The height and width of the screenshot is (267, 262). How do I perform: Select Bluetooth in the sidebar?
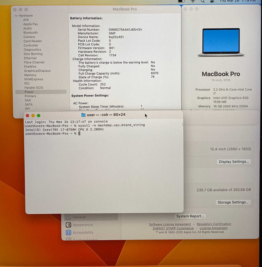point(31,32)
